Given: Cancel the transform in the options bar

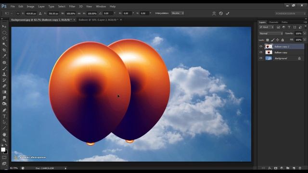Looking at the screenshot, I should click(221, 13).
